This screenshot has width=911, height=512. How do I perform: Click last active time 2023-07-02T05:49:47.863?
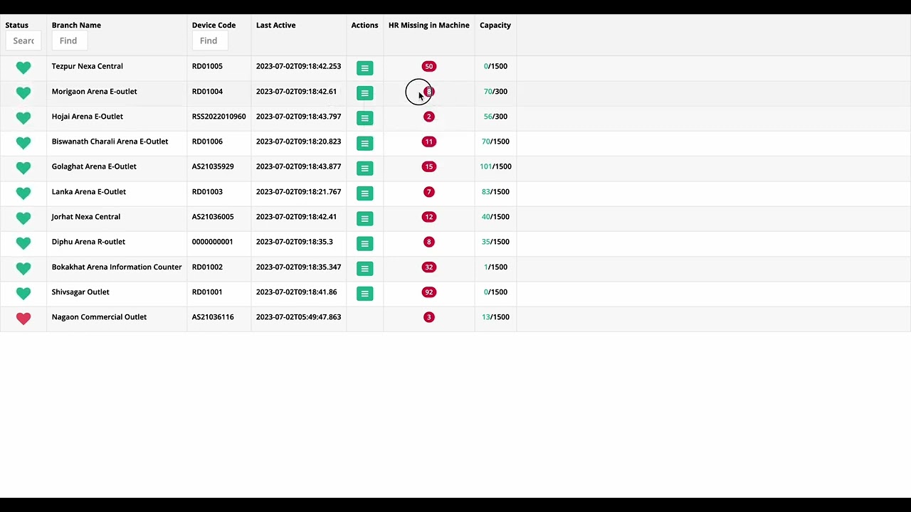coord(298,317)
